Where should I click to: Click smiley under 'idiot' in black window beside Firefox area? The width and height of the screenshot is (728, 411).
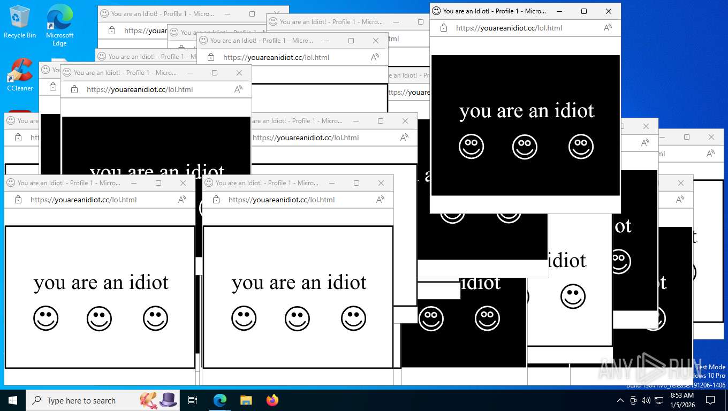coord(487,318)
